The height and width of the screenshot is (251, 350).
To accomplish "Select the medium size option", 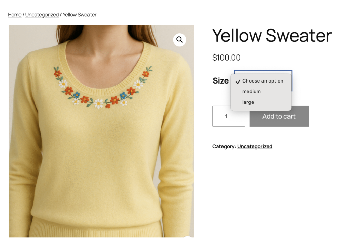I will coord(252,92).
